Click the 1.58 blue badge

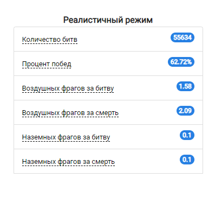185,86
